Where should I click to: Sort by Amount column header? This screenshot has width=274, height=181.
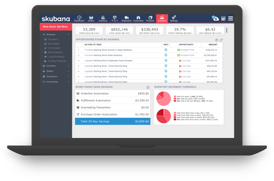coord(213,45)
